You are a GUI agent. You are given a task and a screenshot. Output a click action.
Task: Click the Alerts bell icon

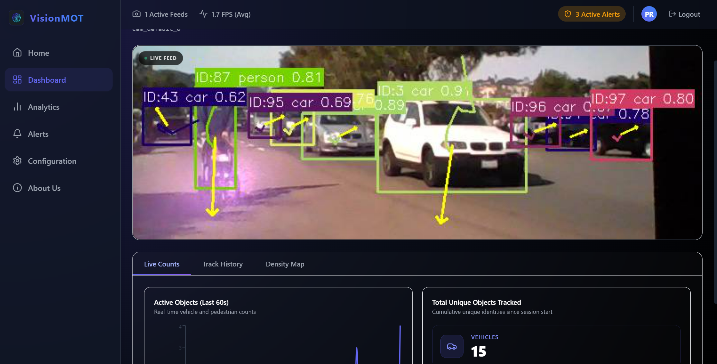17,134
